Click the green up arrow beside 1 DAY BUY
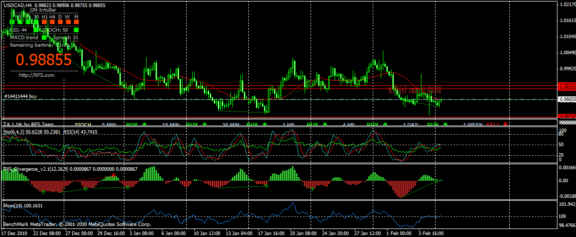The image size is (576, 237). click(x=446, y=124)
